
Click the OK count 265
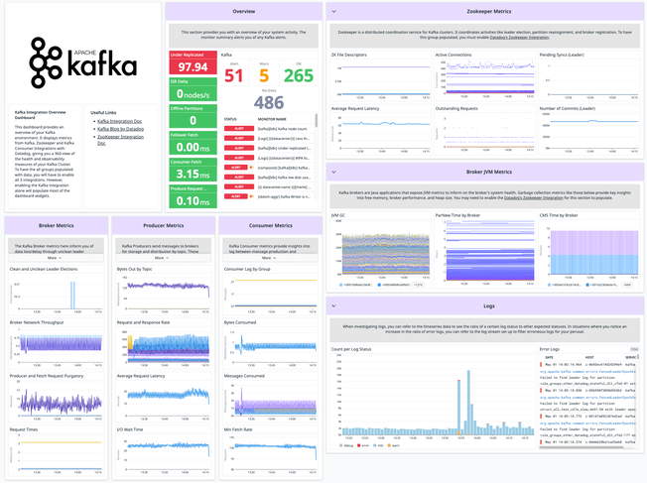tap(298, 76)
